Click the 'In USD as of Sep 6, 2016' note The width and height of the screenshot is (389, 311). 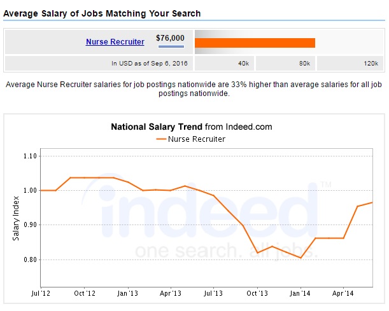tap(150, 64)
